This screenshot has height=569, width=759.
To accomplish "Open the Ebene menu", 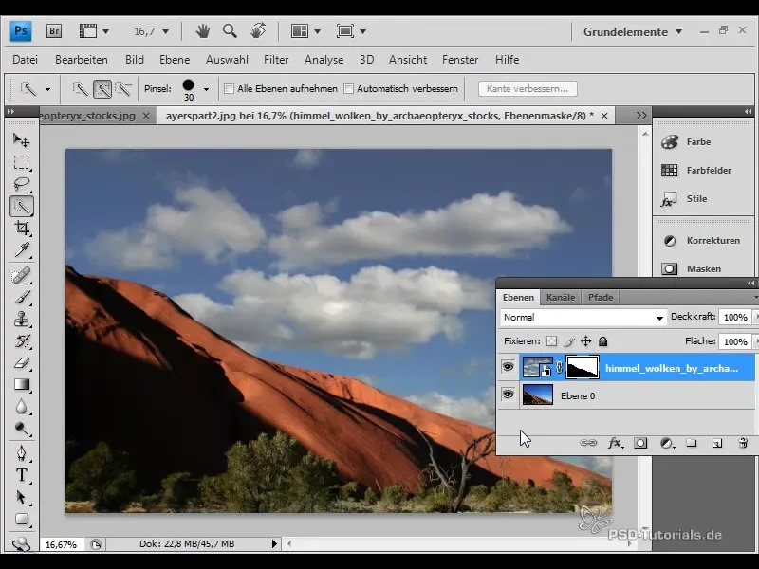I will coord(175,60).
